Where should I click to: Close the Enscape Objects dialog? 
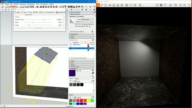(64, 9)
